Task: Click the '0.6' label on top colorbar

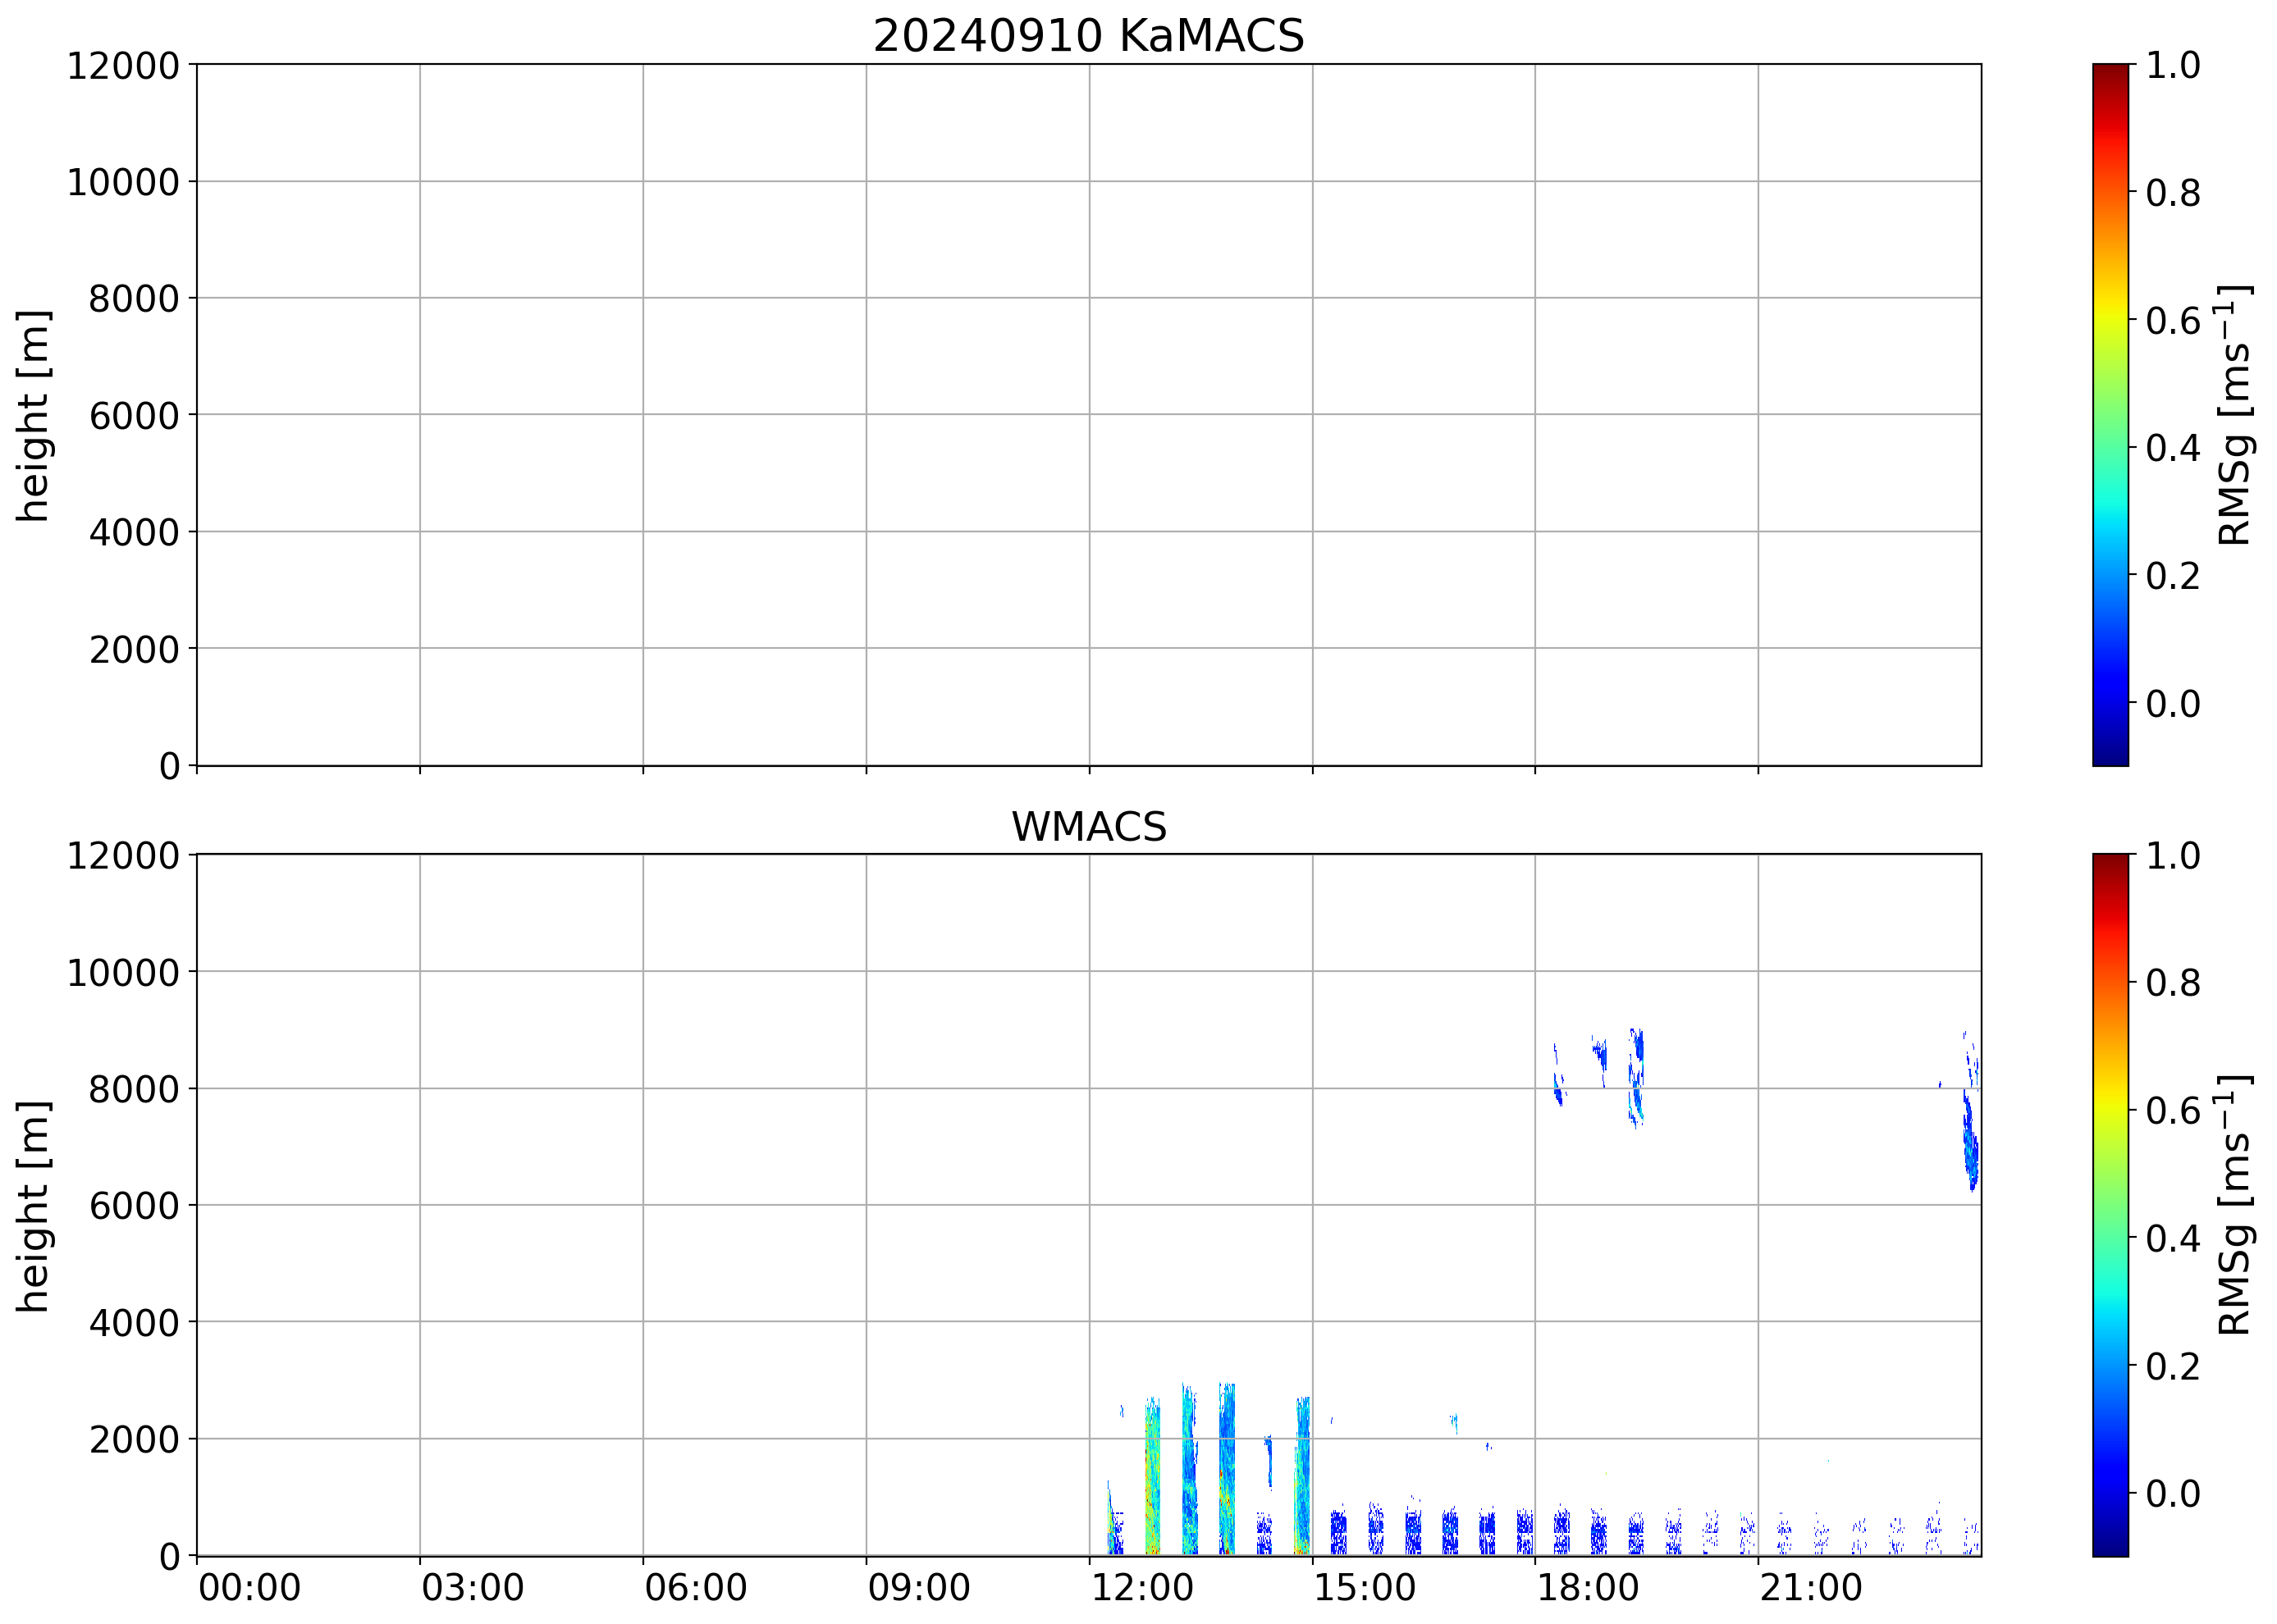Action: tap(2172, 321)
